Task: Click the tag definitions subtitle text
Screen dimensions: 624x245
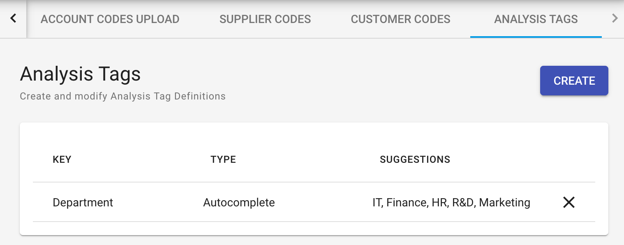Action: (122, 96)
